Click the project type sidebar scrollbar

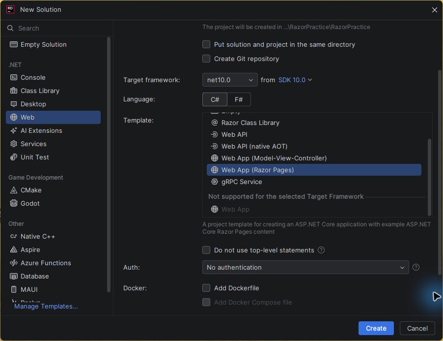tap(109, 164)
